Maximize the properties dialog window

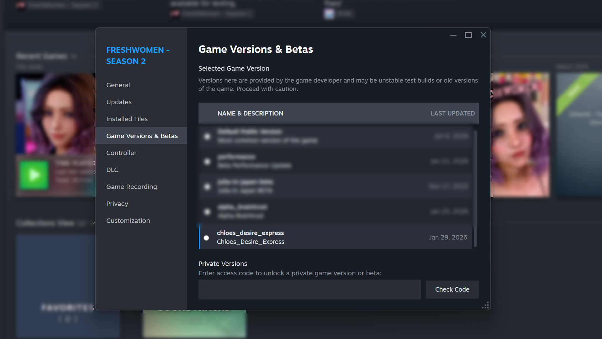(468, 35)
